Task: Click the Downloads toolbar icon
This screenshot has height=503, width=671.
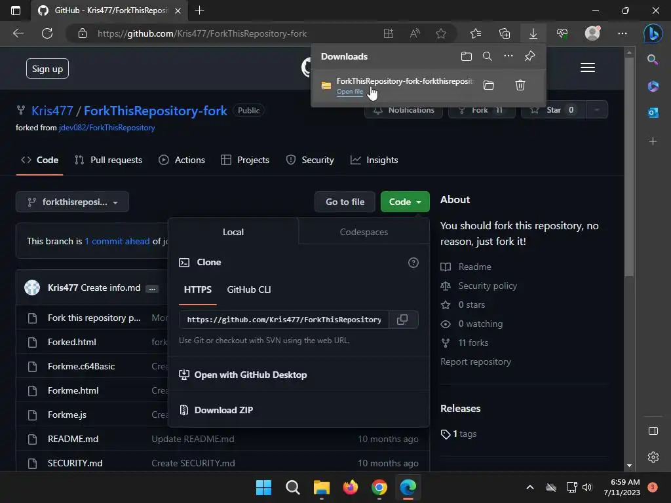Action: coord(533,33)
